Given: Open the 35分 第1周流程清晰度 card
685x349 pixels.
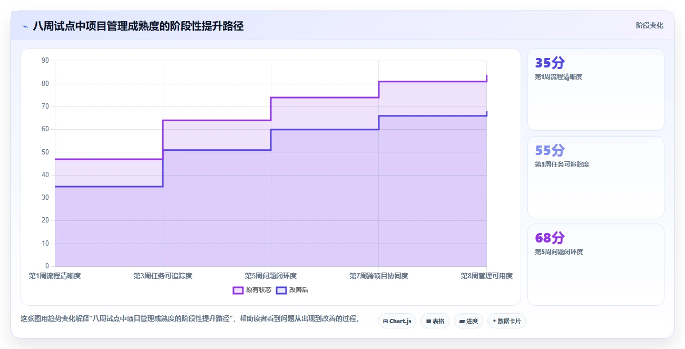Looking at the screenshot, I should 595,90.
